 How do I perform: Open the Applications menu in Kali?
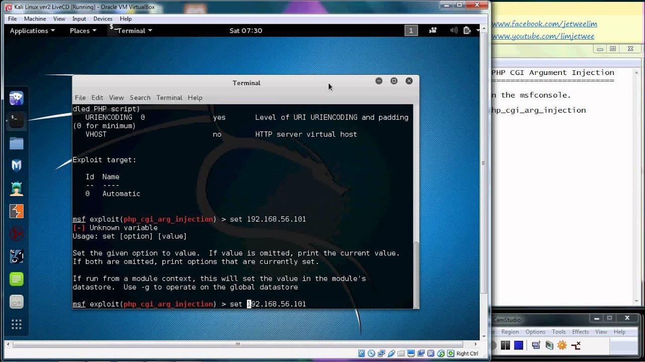pyautogui.click(x=32, y=31)
